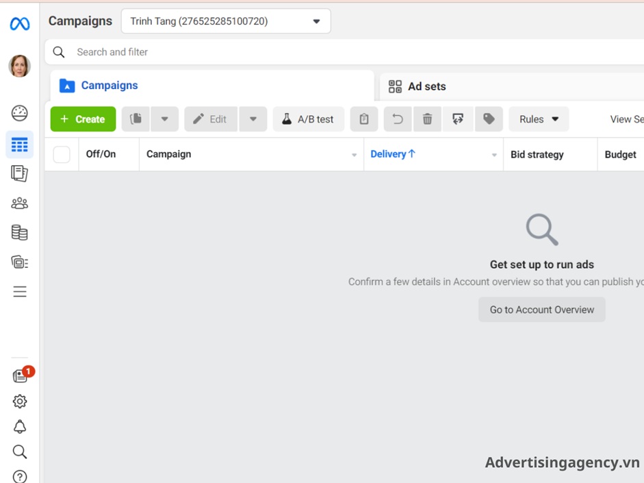Open the Audiences people icon

tap(19, 203)
